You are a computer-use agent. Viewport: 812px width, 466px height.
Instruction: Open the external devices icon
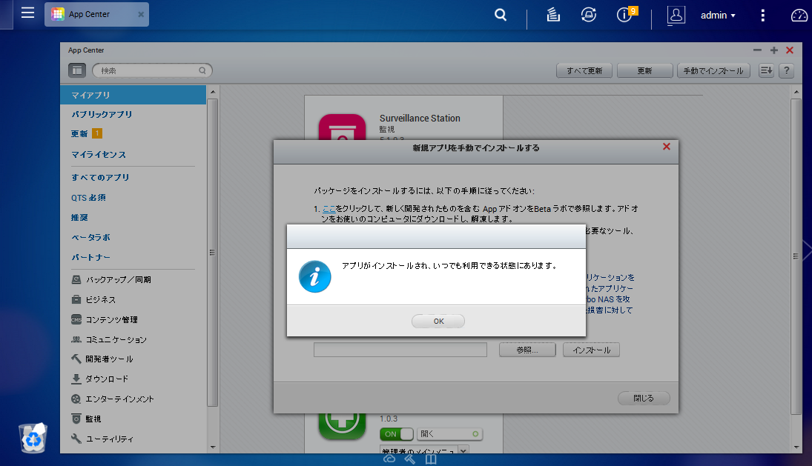click(589, 15)
